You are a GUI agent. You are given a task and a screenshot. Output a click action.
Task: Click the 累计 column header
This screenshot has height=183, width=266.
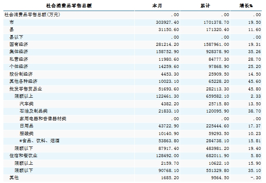pos(205,6)
